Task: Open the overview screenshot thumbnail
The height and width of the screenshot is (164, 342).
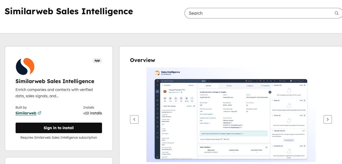Action: pyautogui.click(x=231, y=115)
